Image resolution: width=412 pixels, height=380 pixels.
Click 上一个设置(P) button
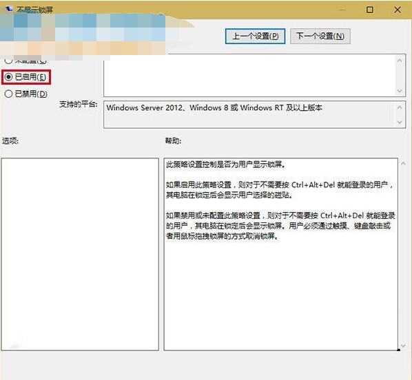[x=255, y=36]
